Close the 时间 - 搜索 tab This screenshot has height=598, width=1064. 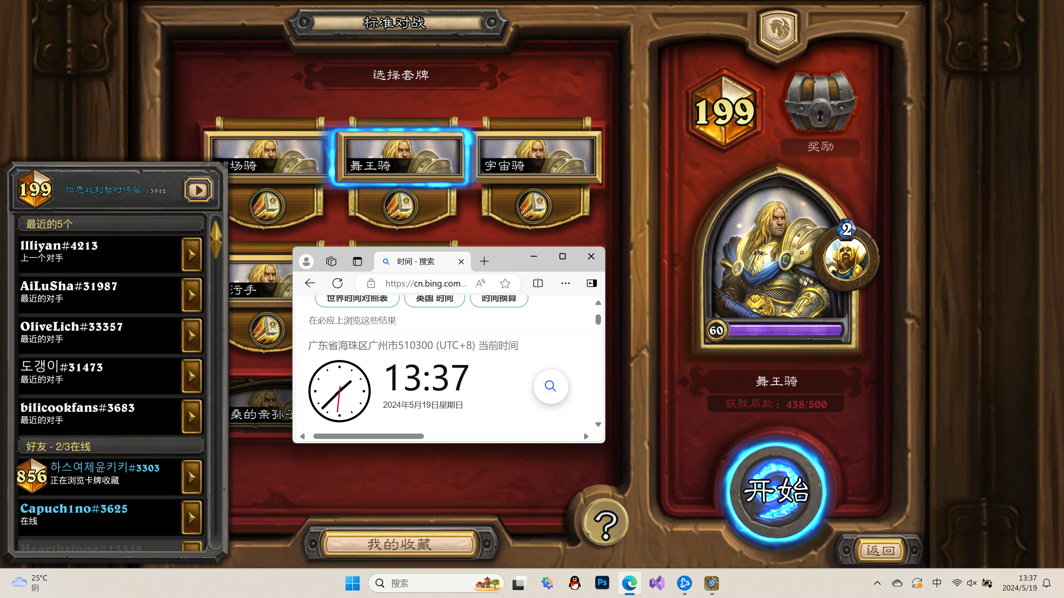[x=461, y=262]
